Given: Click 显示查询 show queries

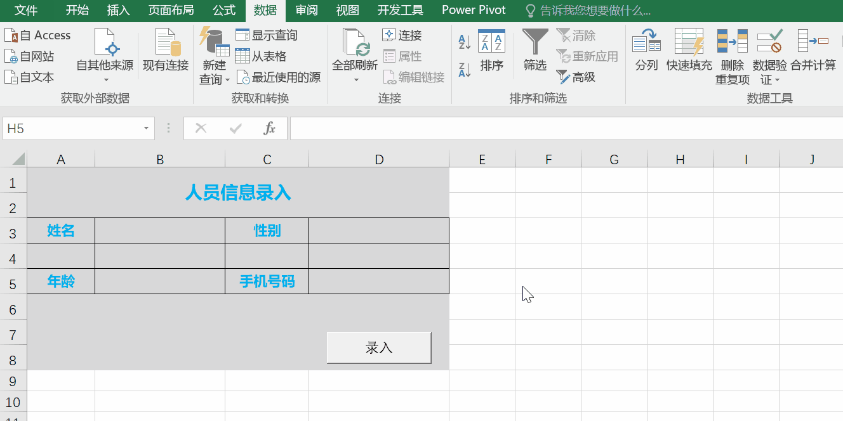Looking at the screenshot, I should click(x=267, y=36).
